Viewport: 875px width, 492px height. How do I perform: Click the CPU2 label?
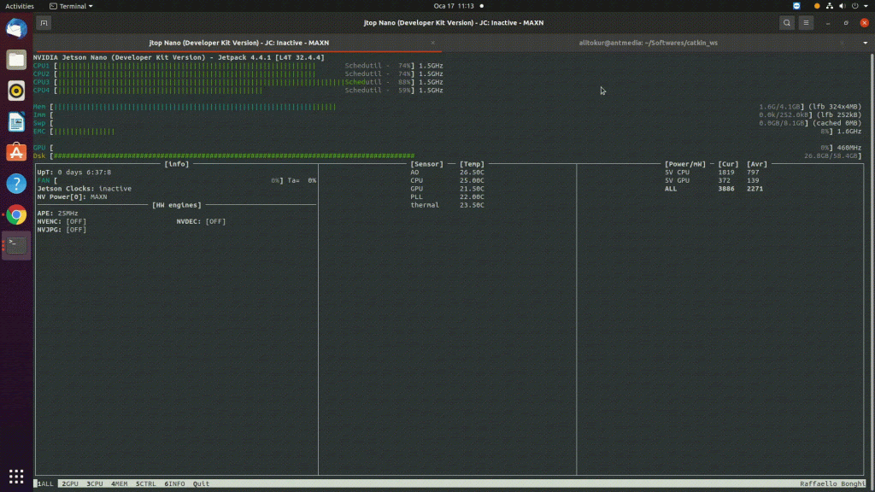[41, 73]
